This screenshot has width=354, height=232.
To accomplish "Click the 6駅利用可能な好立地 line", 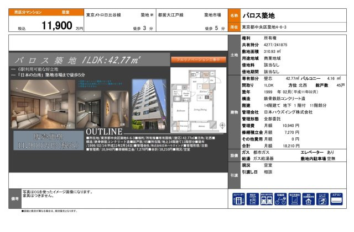I will point(38,69).
